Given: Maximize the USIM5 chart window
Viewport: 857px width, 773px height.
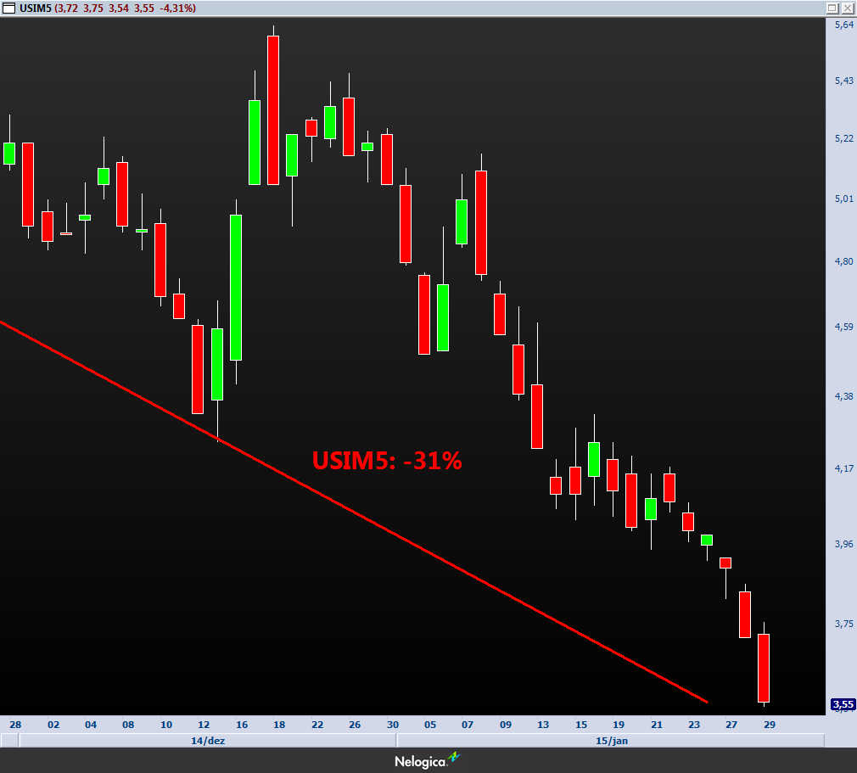Looking at the screenshot, I should [832, 8].
